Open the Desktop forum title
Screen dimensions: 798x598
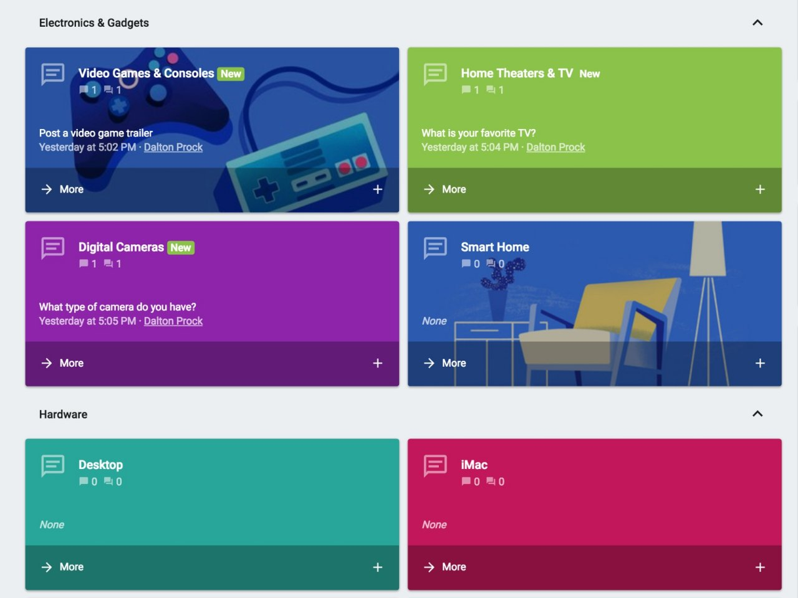tap(100, 465)
